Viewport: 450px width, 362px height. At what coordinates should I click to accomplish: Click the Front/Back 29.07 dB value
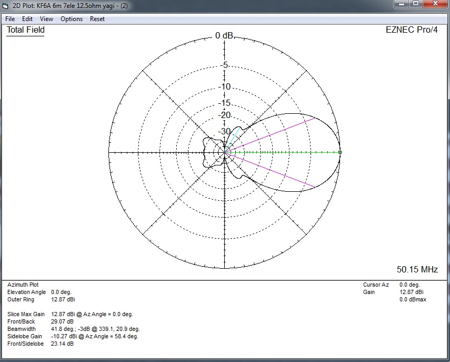[62, 321]
